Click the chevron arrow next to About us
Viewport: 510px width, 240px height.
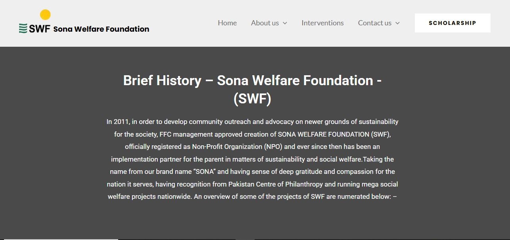pyautogui.click(x=285, y=23)
